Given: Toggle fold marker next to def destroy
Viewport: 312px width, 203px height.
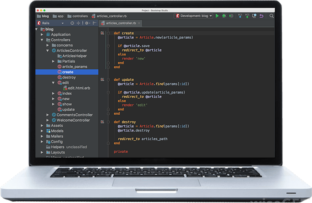Looking at the screenshot, I should [x=108, y=122].
